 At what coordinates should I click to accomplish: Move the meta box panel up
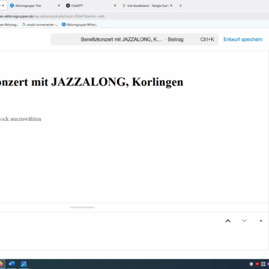pyautogui.click(x=228, y=221)
